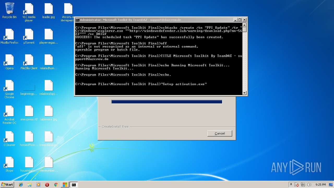The height and width of the screenshot is (188, 334).
Task: Open the network tray icon
Action: 303,185
